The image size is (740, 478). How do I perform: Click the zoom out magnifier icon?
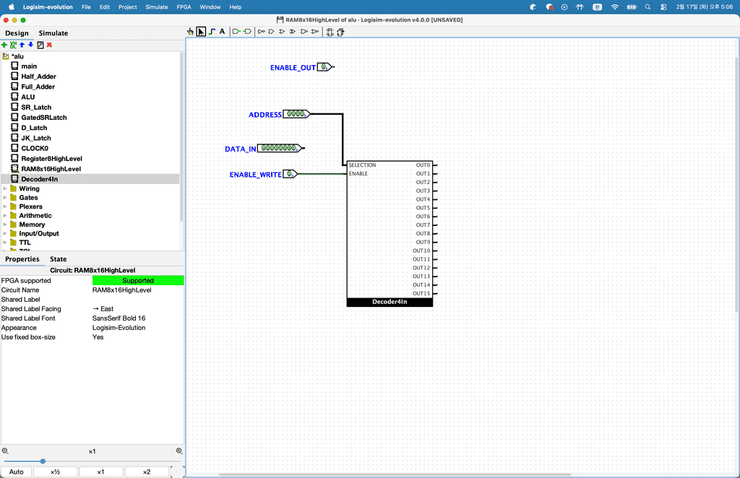pos(5,451)
